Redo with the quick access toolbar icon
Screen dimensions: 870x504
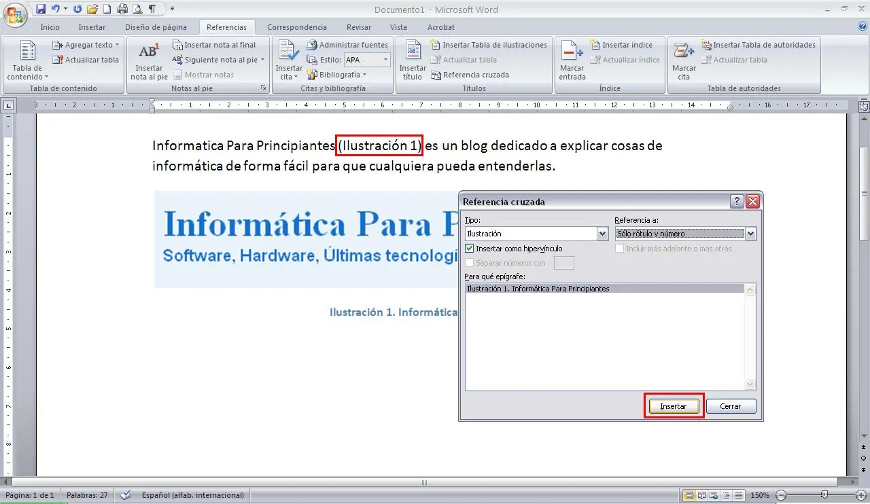click(77, 9)
